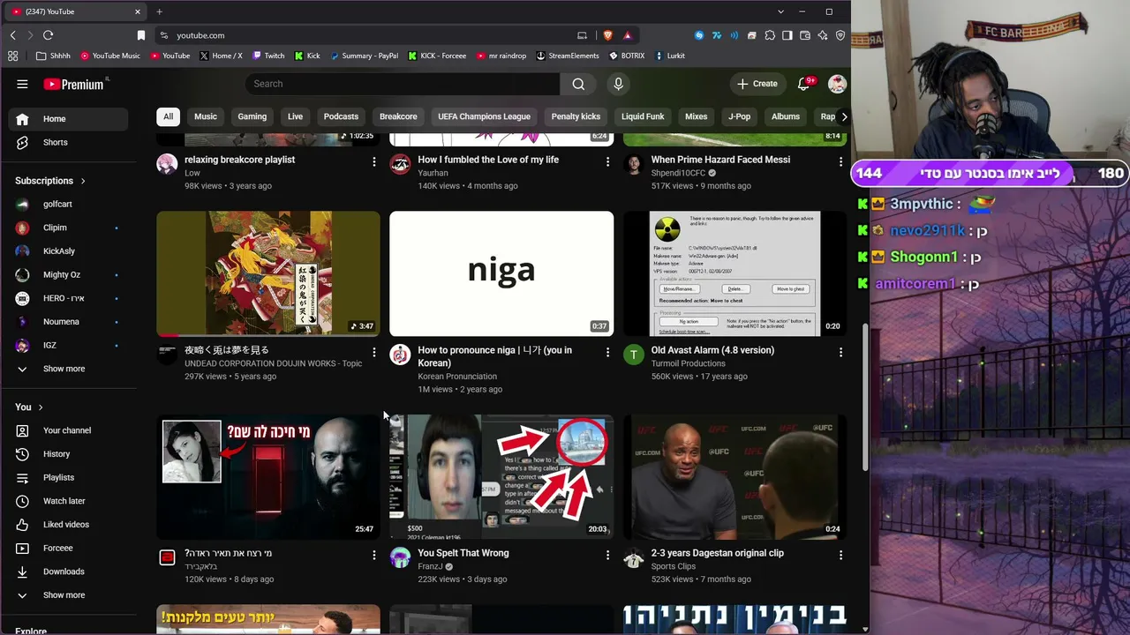This screenshot has width=1130, height=635.
Task: Open video title "When Prime Hazard Faced Messi"
Action: click(x=720, y=160)
